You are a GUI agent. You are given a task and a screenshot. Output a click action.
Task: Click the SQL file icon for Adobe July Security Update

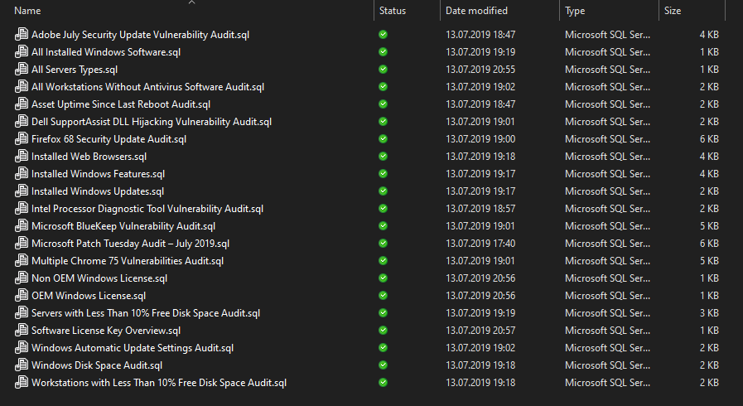pos(22,35)
